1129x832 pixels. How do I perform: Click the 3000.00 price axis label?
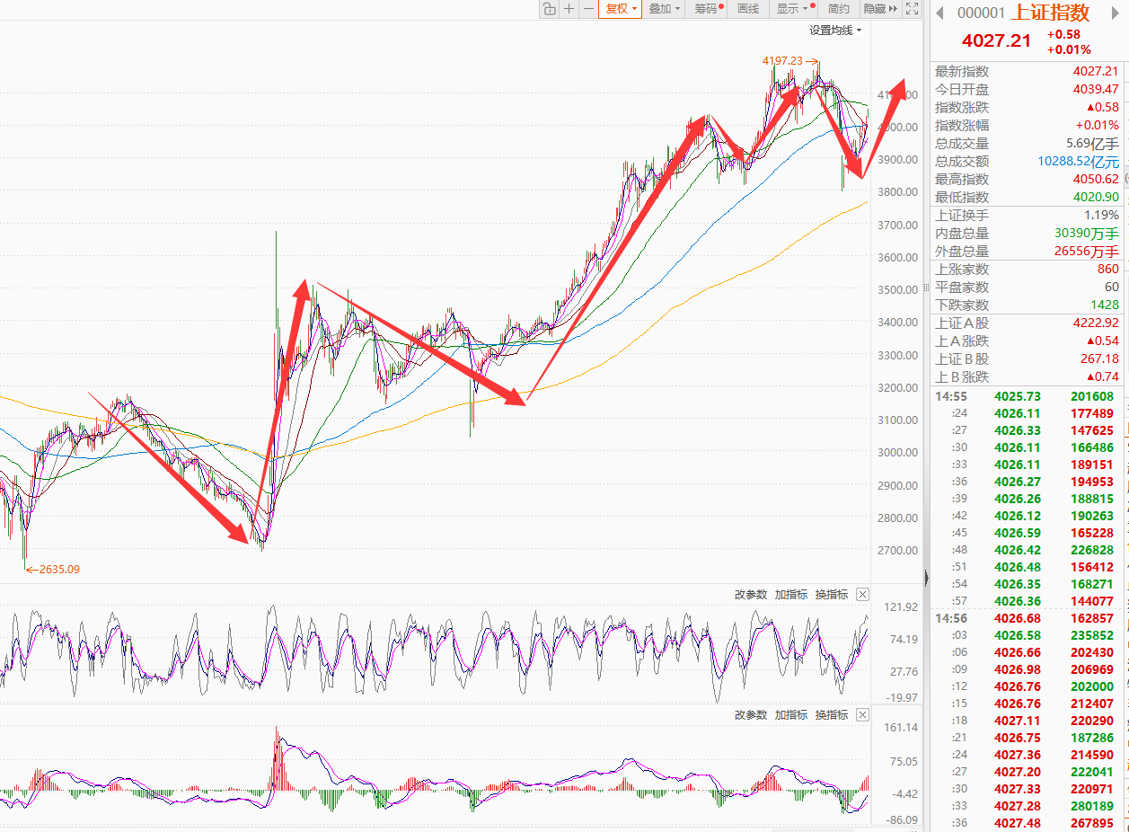coord(898,453)
